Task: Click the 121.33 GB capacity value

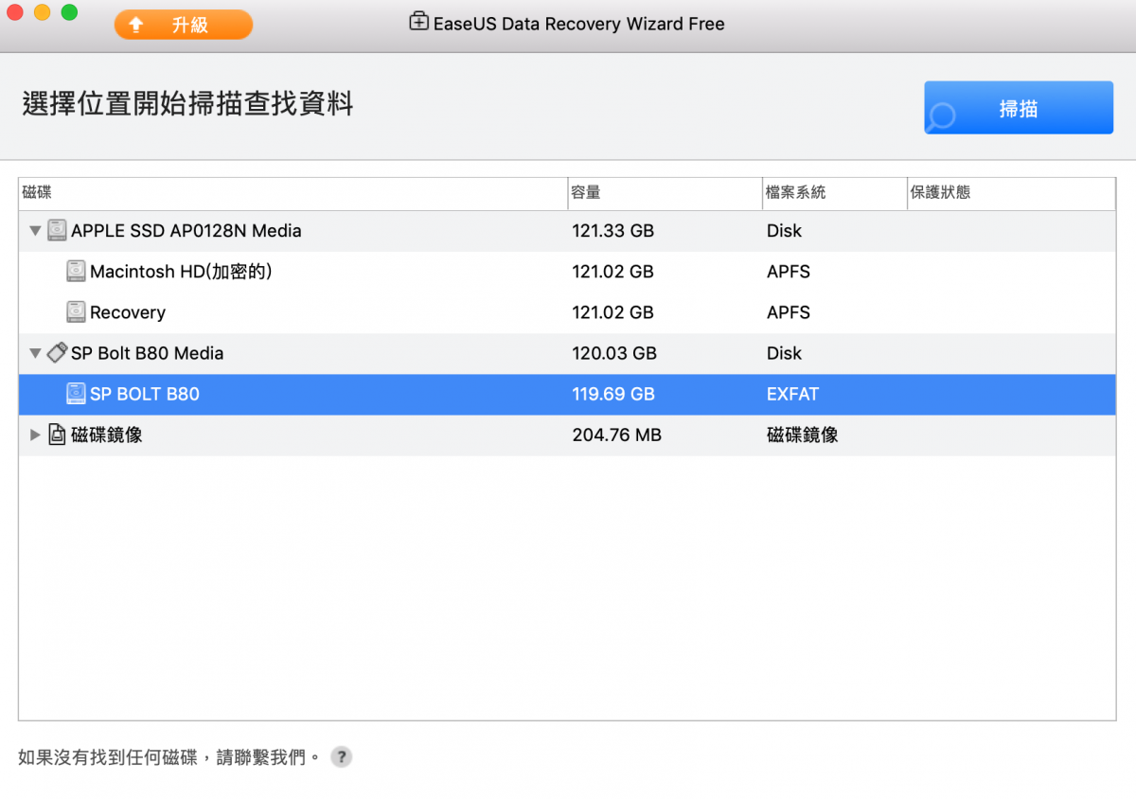Action: (613, 231)
